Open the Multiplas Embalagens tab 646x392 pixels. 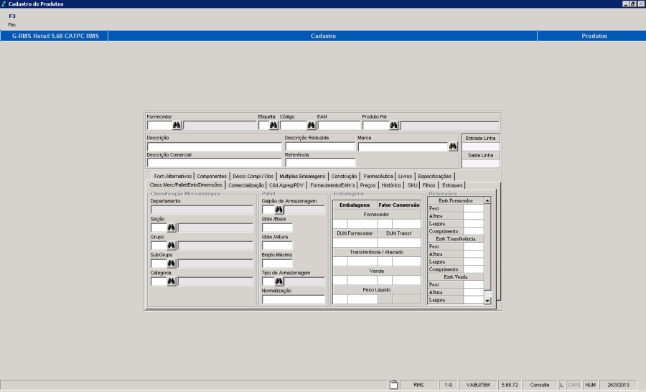coord(302,177)
